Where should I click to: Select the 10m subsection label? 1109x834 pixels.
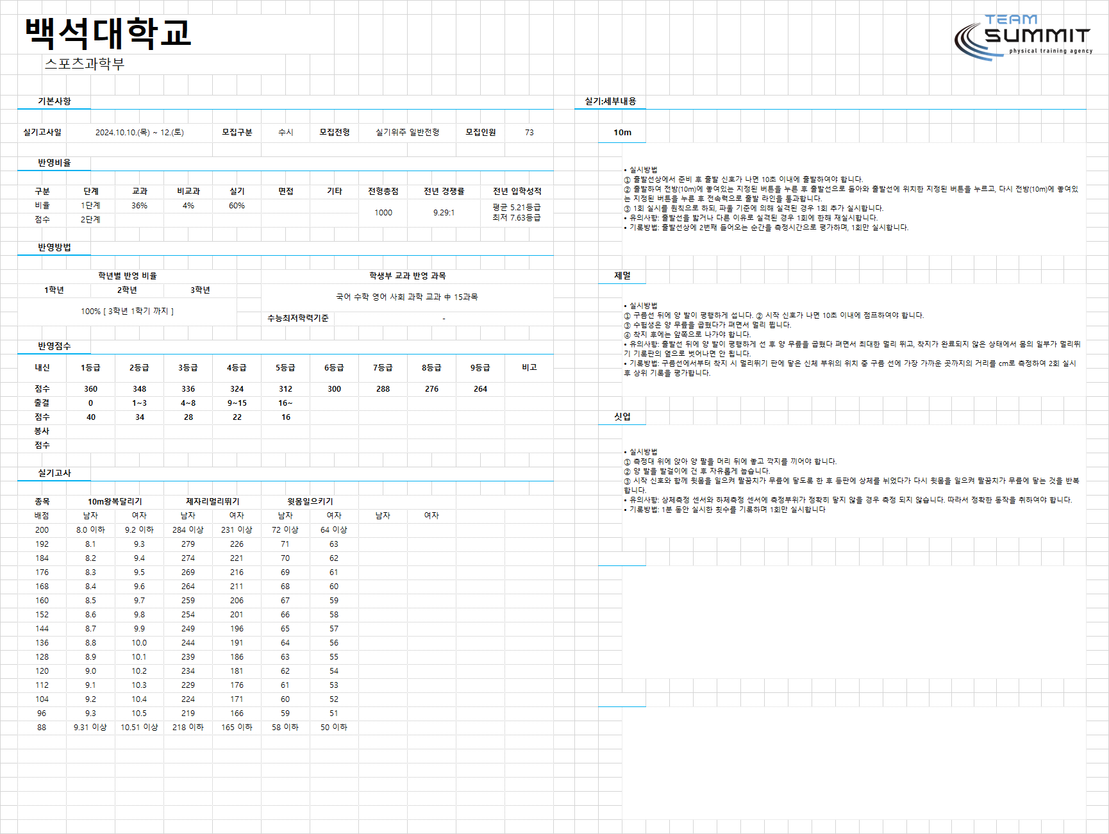(622, 133)
